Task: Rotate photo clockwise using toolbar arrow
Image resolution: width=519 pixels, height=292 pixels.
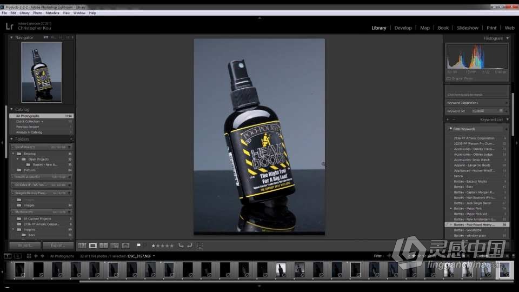Action: pyautogui.click(x=190, y=245)
